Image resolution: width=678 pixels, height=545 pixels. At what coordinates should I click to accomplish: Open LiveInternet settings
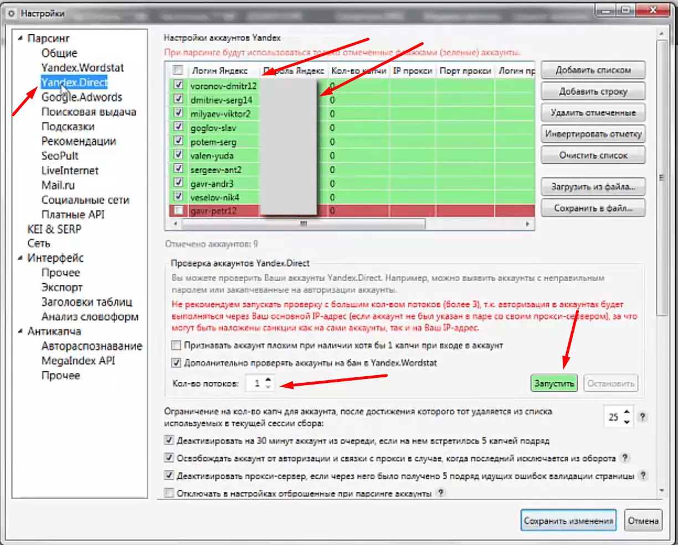point(70,170)
